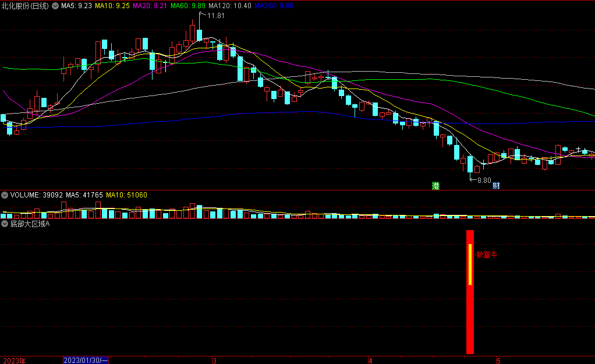Click the blue 财 marker icon
Screen dimensions: 595x364
pyautogui.click(x=496, y=186)
